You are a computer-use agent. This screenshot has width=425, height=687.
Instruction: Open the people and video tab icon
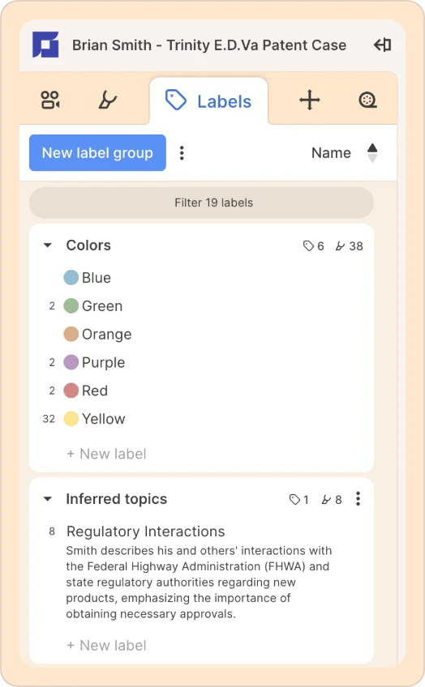click(50, 100)
